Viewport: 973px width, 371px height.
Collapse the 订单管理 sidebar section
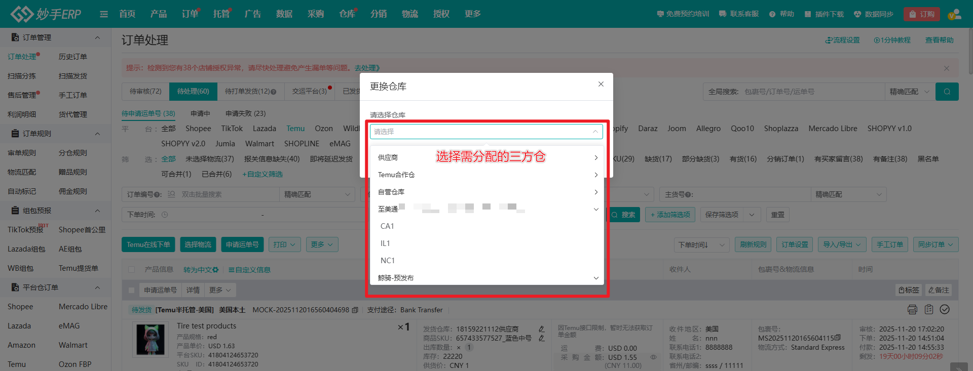coord(97,37)
